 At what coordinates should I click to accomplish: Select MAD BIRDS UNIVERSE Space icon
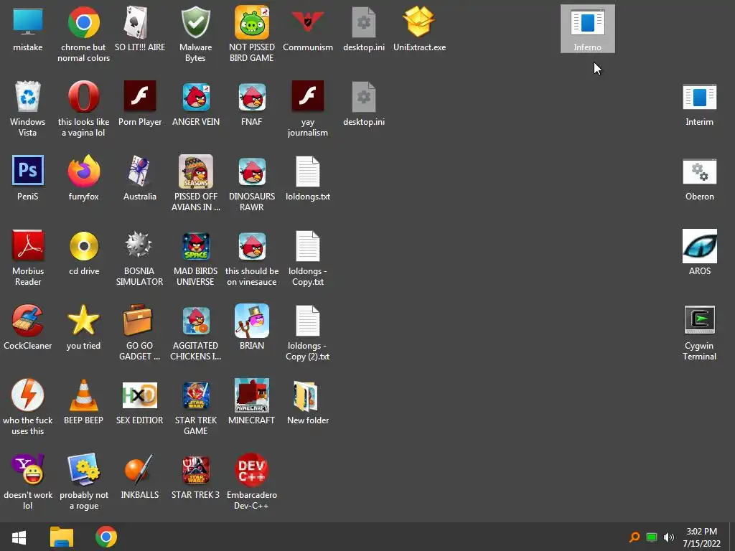click(x=195, y=246)
